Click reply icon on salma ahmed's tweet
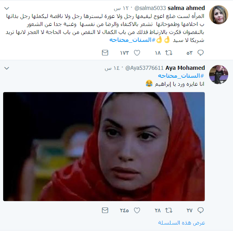Screen dimensions: 233x231 point(200,53)
